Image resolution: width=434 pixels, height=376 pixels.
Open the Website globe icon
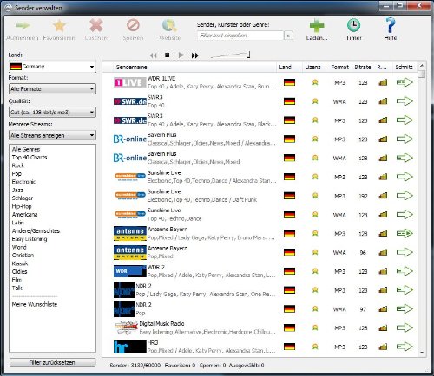click(x=169, y=25)
